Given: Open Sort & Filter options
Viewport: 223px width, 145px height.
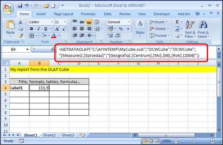Looking at the screenshot, I should (190, 29).
